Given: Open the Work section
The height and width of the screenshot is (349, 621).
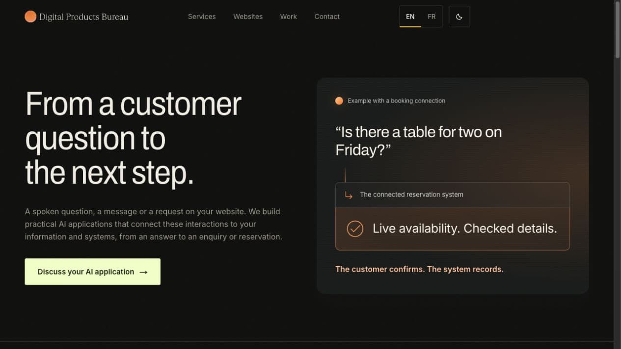Looking at the screenshot, I should [x=289, y=17].
